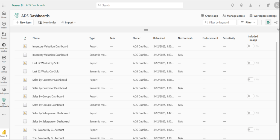The width and height of the screenshot is (280, 140).
Task: Click the Power BI link in top bar
Action: [17, 5]
